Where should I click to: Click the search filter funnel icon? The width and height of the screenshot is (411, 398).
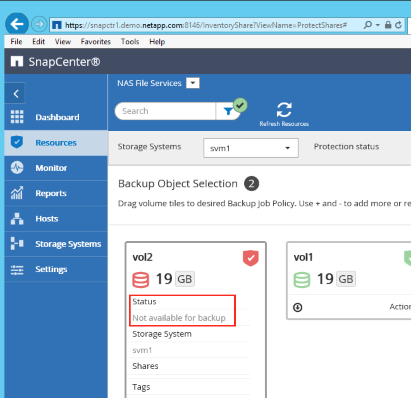228,111
